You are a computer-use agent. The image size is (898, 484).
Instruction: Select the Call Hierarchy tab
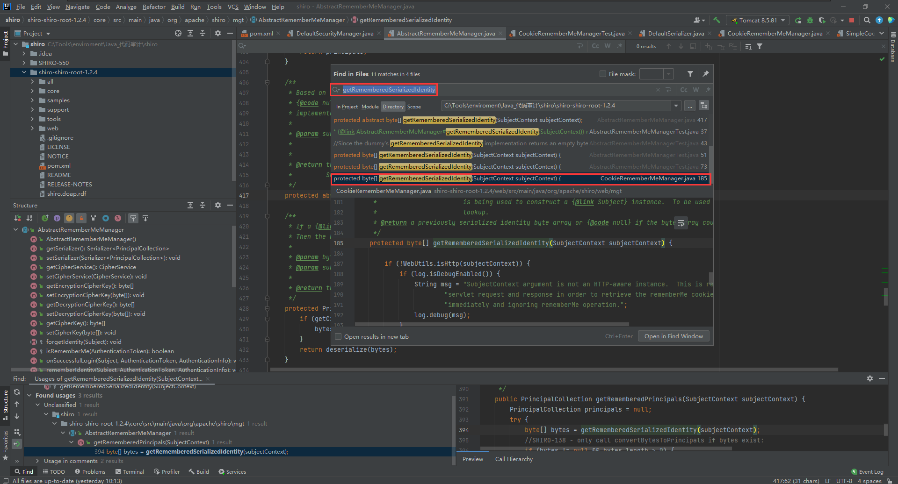[x=514, y=459]
